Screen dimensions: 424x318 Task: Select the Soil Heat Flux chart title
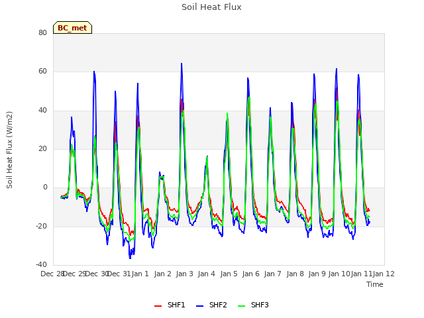211,7
